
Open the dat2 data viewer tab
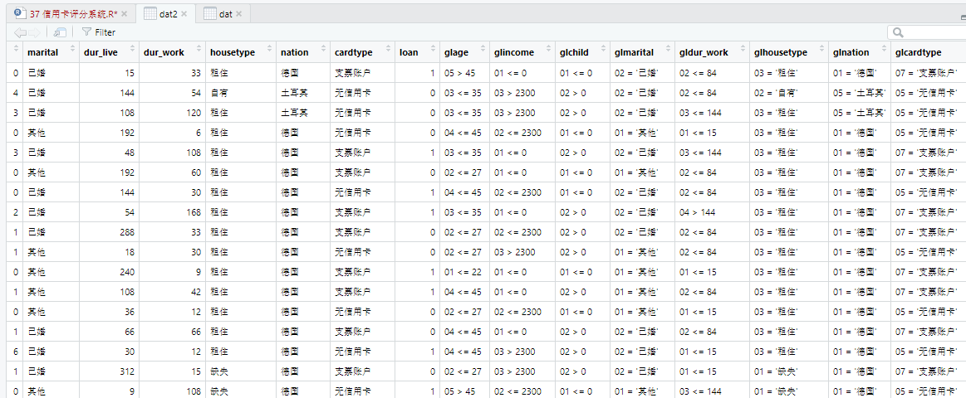pyautogui.click(x=168, y=13)
